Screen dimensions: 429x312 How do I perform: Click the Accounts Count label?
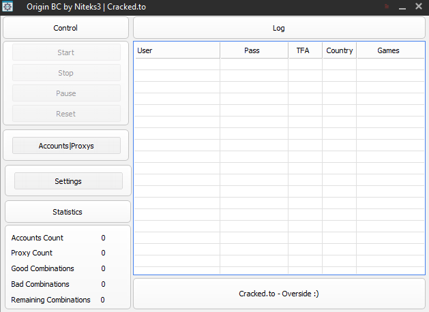pyautogui.click(x=38, y=238)
